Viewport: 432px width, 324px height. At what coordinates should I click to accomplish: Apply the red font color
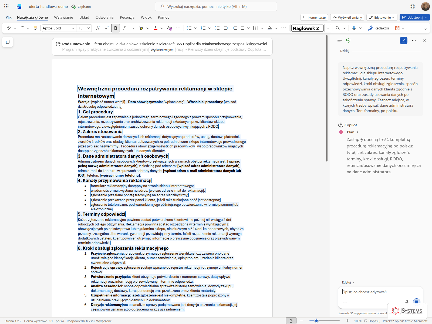(x=156, y=28)
